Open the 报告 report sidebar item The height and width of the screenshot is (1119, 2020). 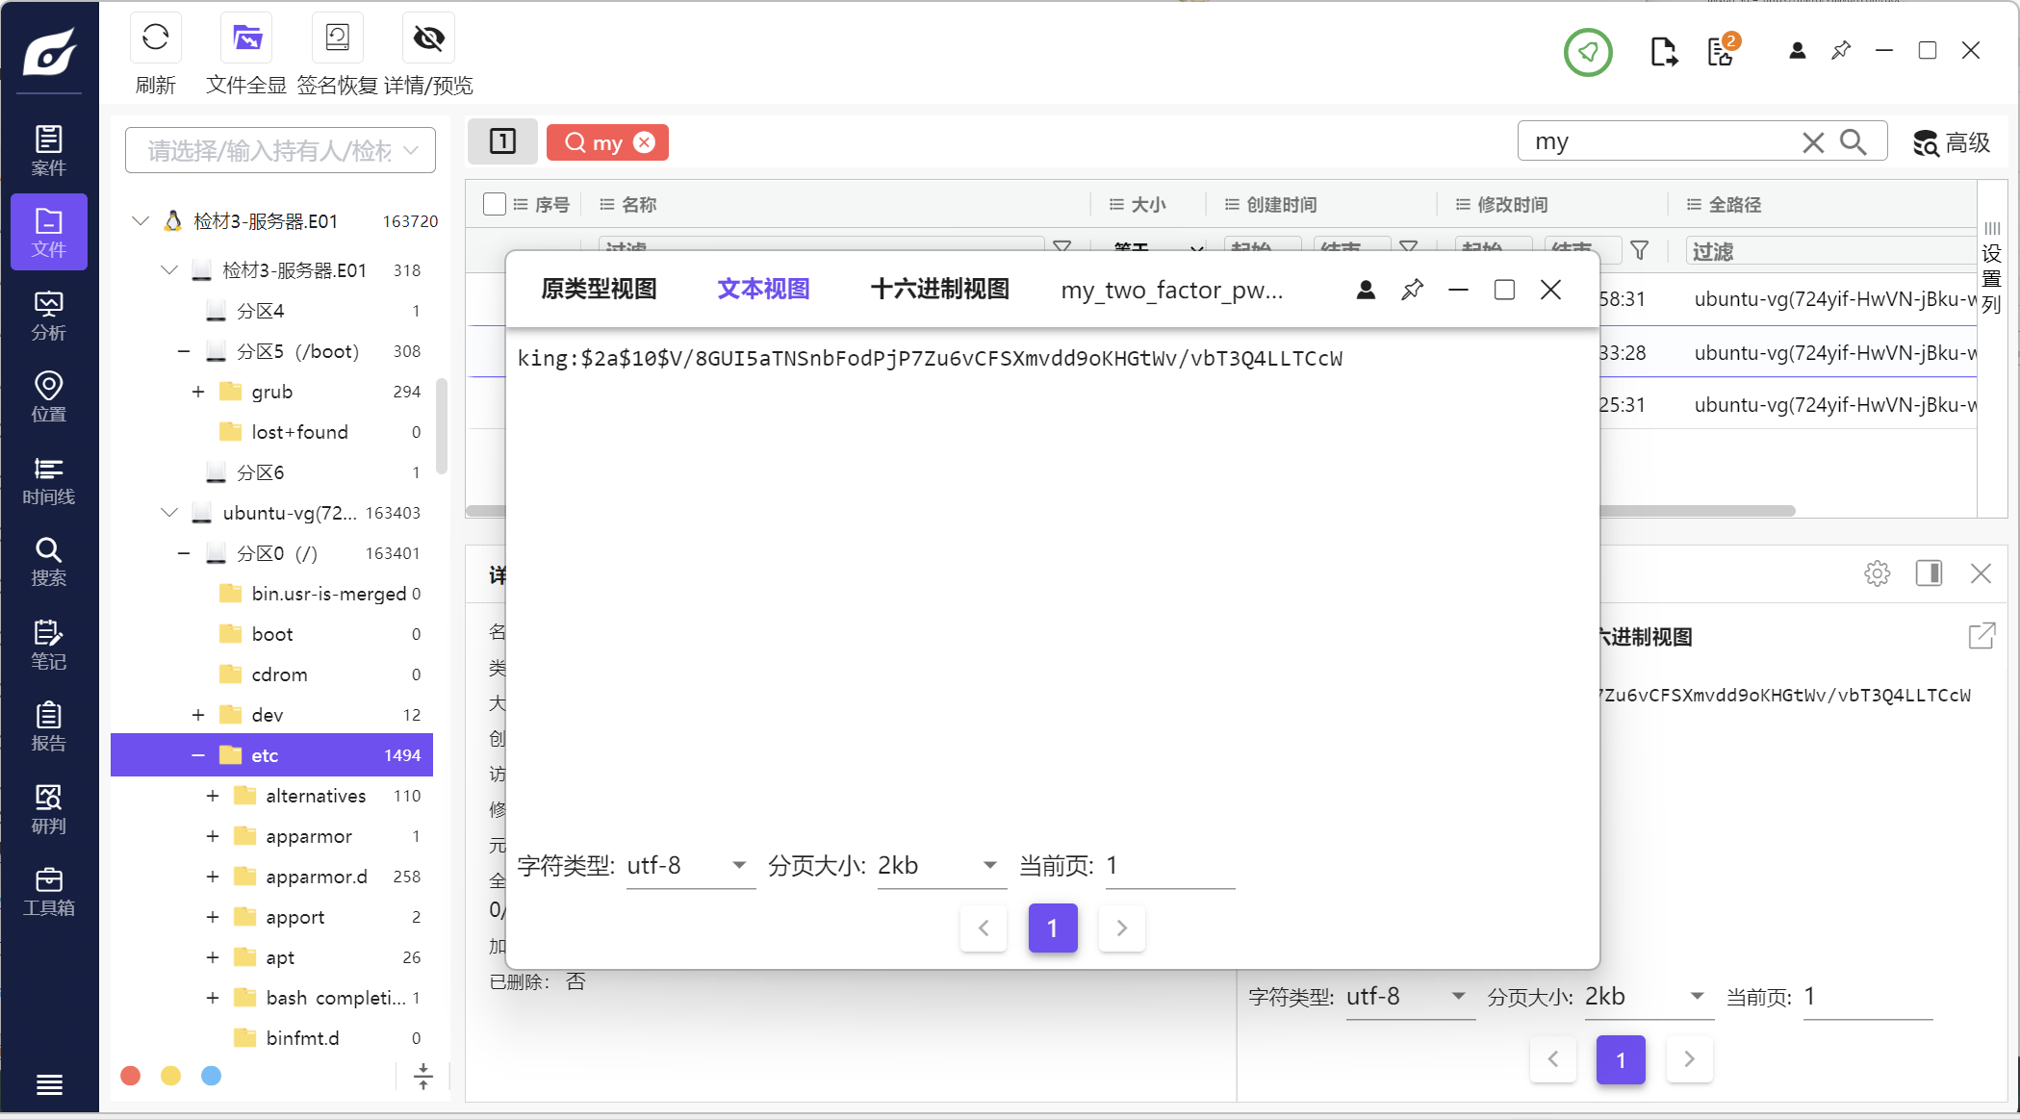(49, 725)
